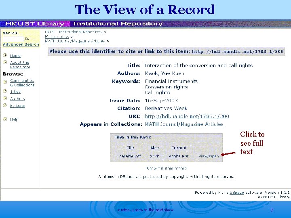Click the slide number 9
Image resolution: width=291 pixels, height=218 pixels.
pos(272,210)
